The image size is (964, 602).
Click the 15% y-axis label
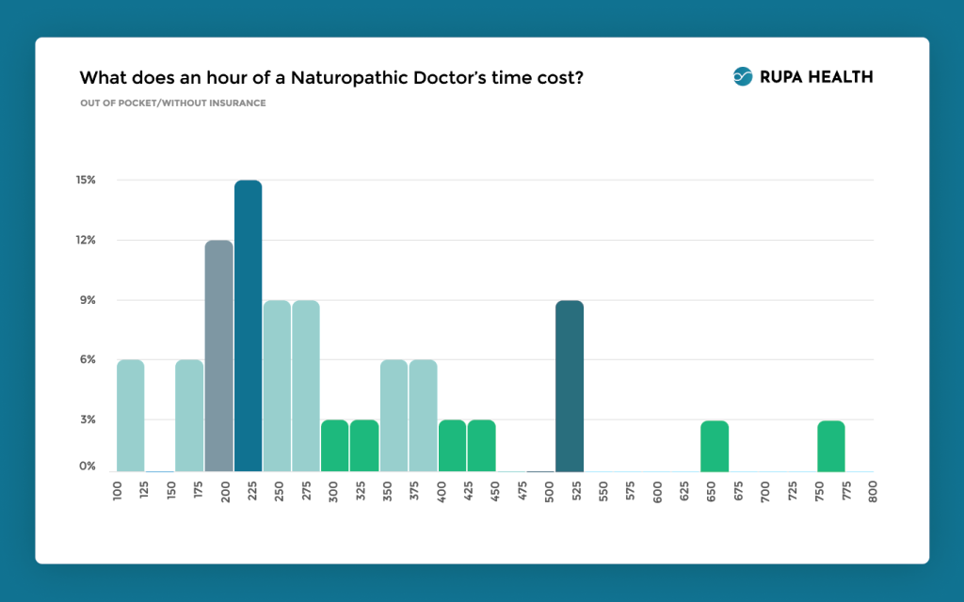[x=86, y=180]
